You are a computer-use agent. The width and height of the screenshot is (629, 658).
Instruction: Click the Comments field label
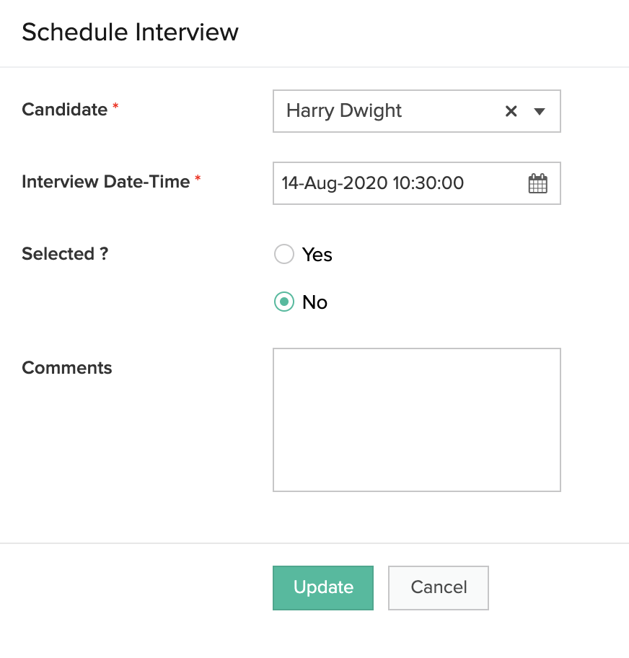67,368
